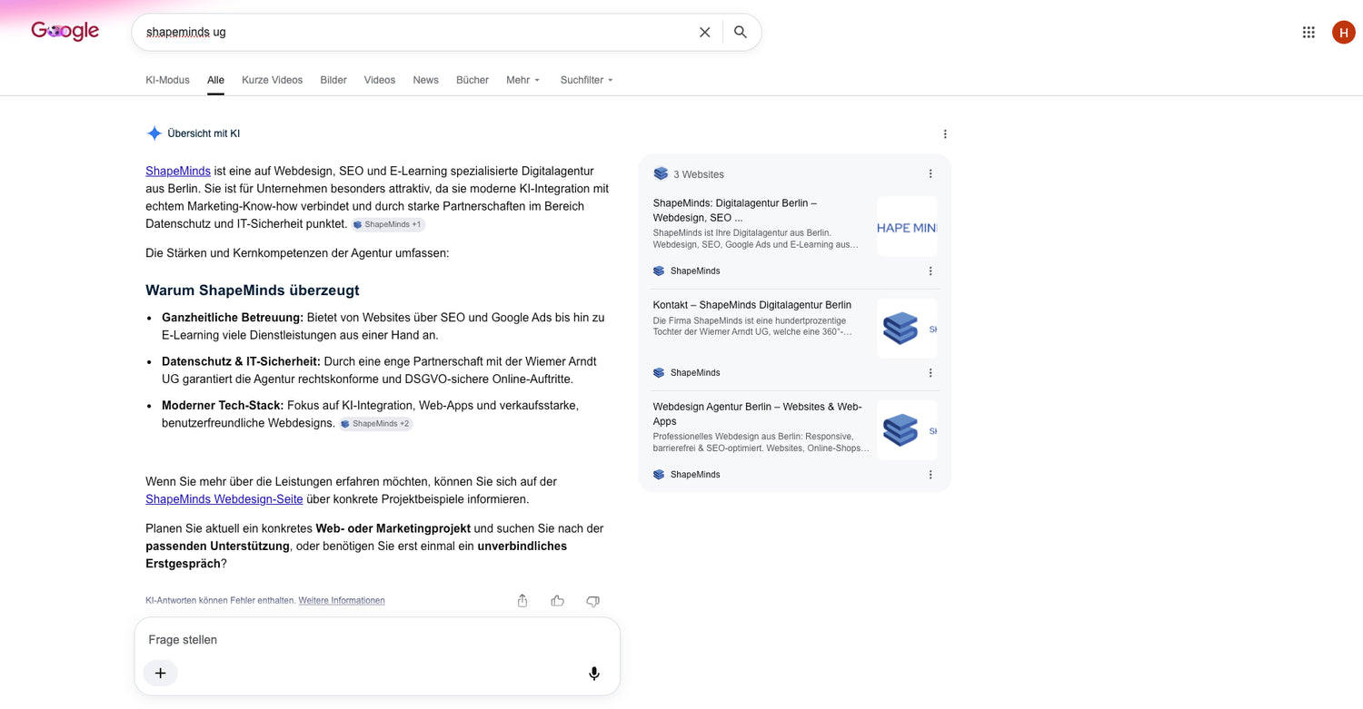Viewport: 1363px width, 709px height.
Task: Share the AI overview answer
Action: click(522, 601)
